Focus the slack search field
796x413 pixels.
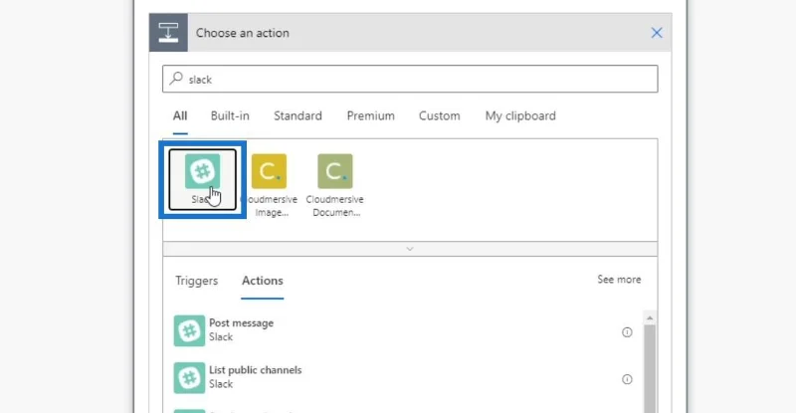click(x=410, y=79)
